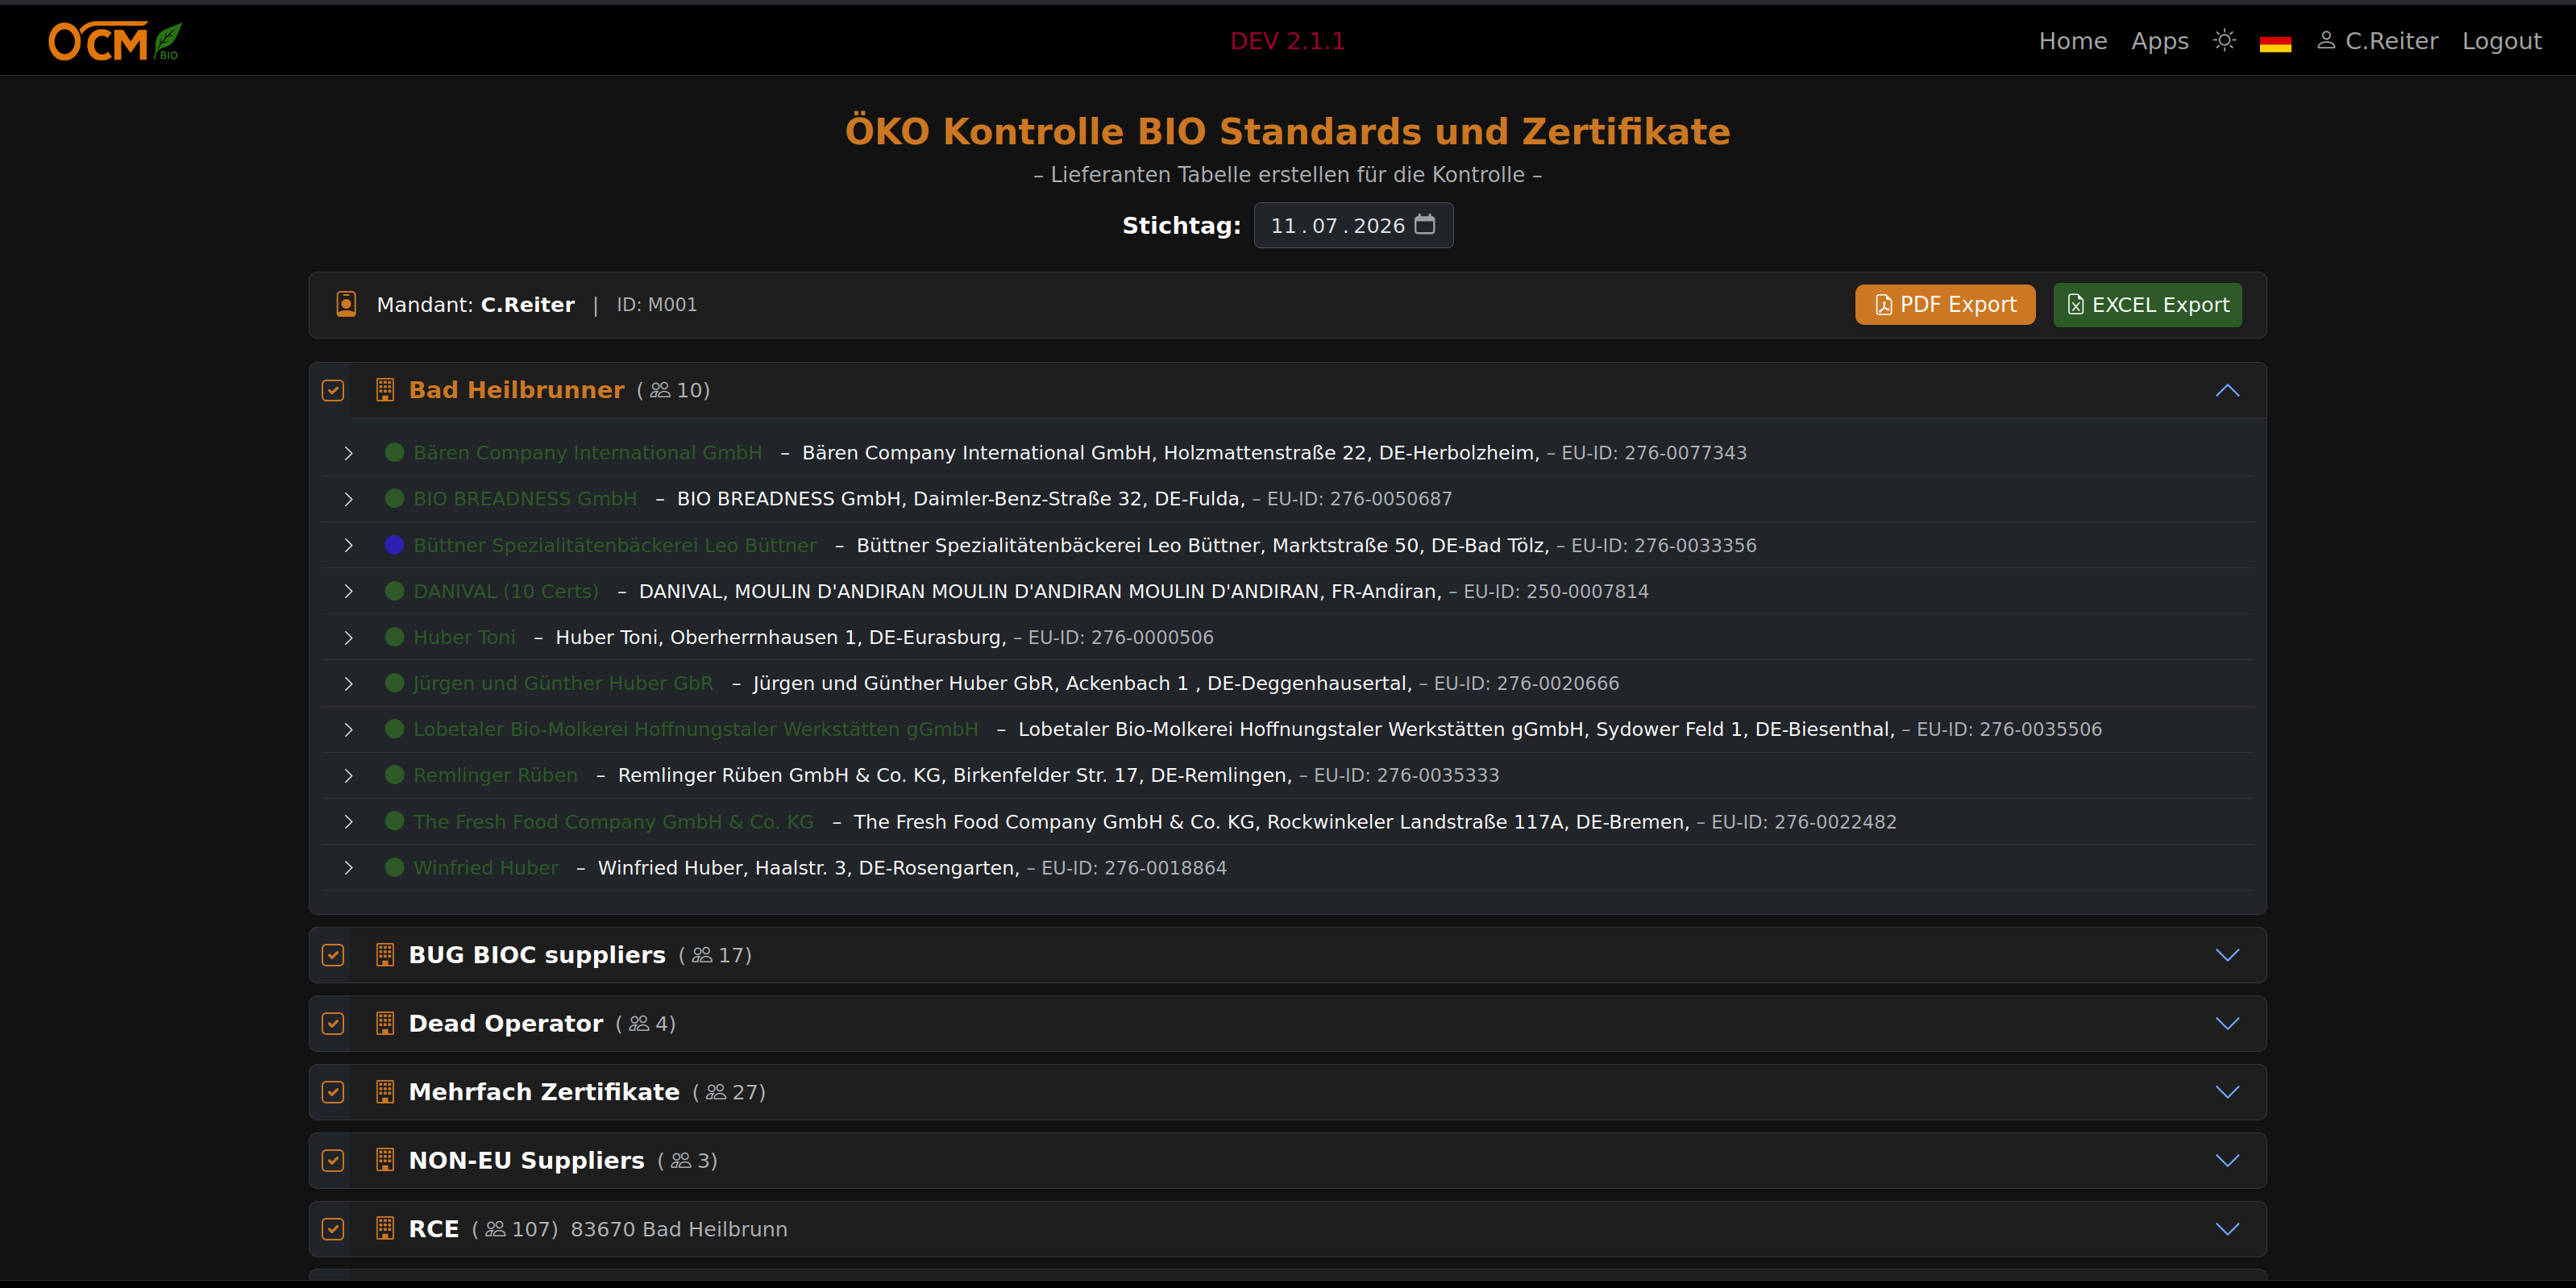2576x1288 pixels.
Task: Click status dot for Huber Toni
Action: pos(395,637)
